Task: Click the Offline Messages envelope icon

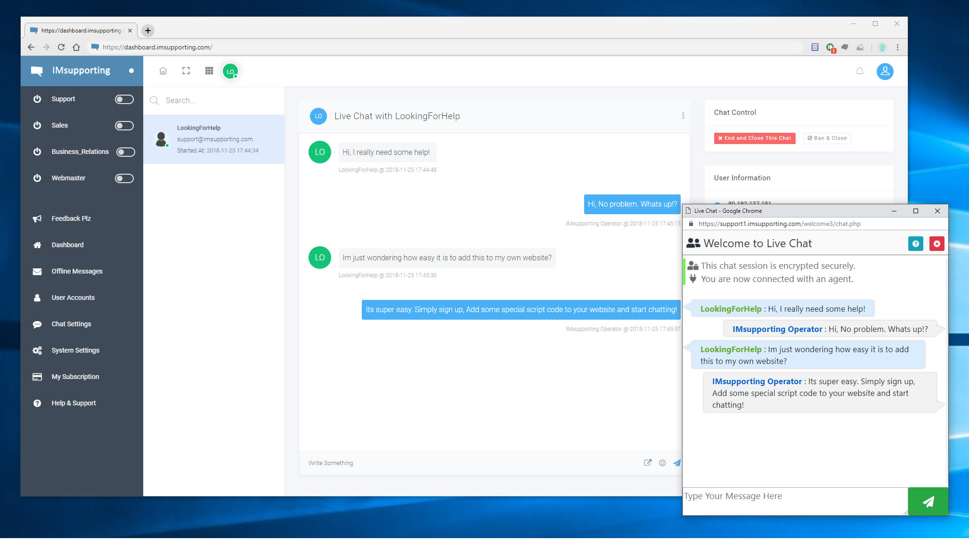Action: [37, 271]
